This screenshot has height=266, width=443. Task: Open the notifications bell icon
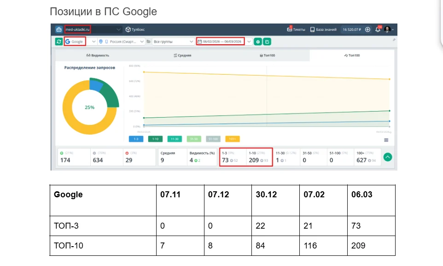[x=378, y=30]
